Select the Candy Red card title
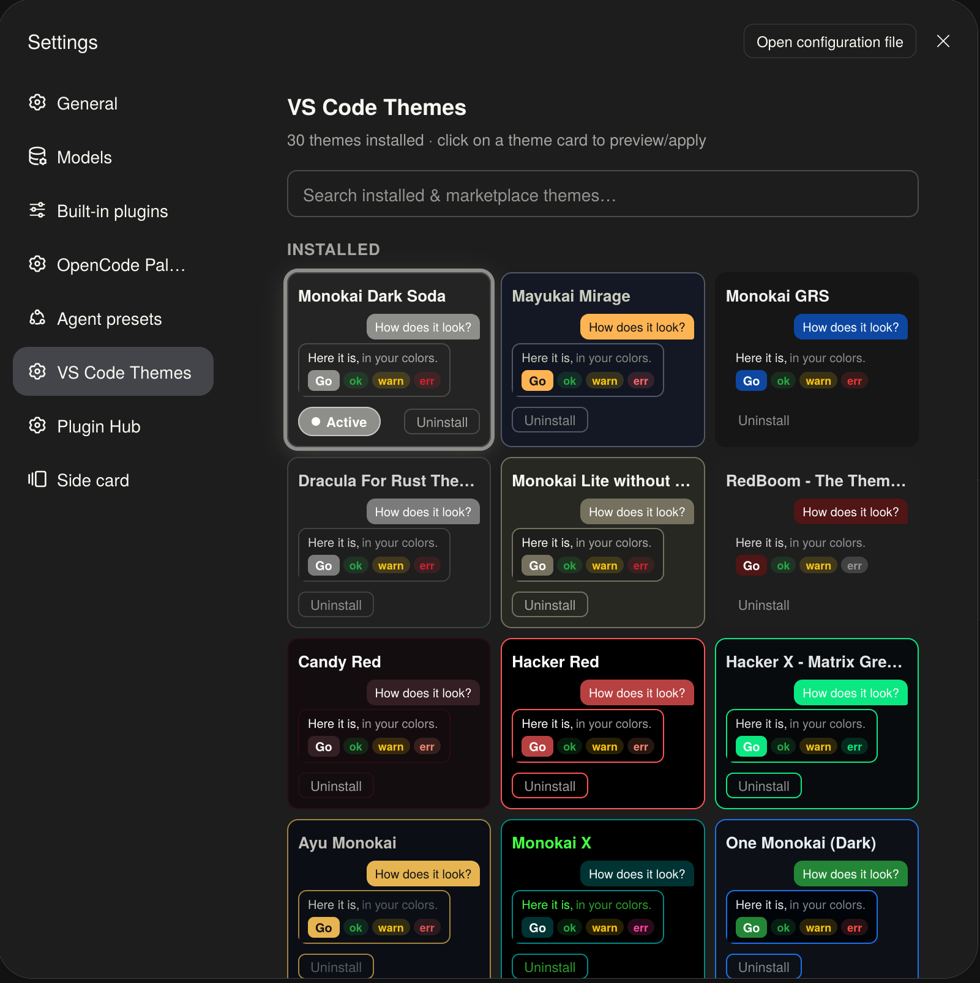Screen dimensions: 980x983 (x=339, y=662)
